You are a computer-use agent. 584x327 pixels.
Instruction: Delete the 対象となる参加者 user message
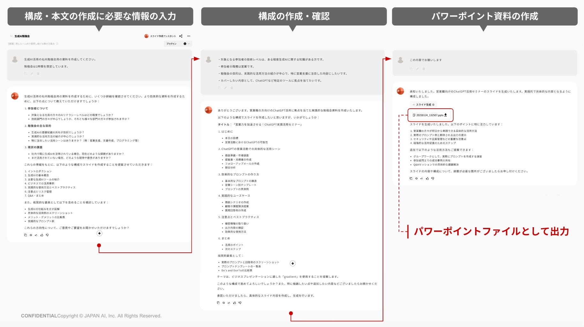pyautogui.click(x=232, y=88)
